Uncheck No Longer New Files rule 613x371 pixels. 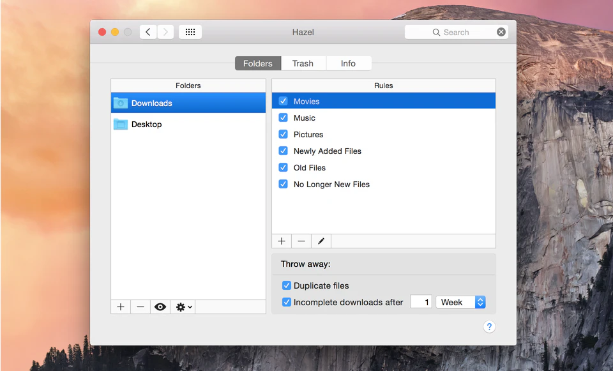[283, 184]
